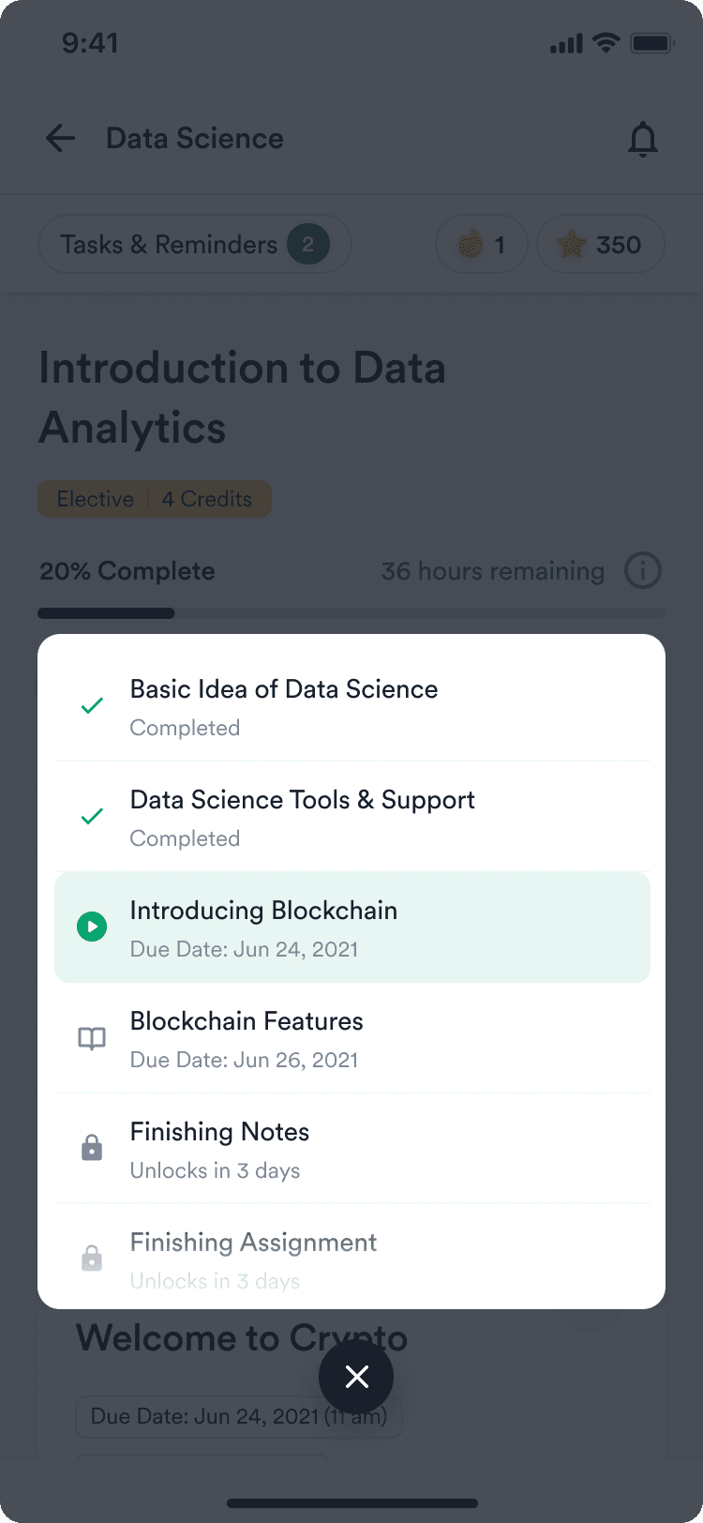Tap the book icon for Blockchain Features
The height and width of the screenshot is (1523, 703).
click(92, 1038)
